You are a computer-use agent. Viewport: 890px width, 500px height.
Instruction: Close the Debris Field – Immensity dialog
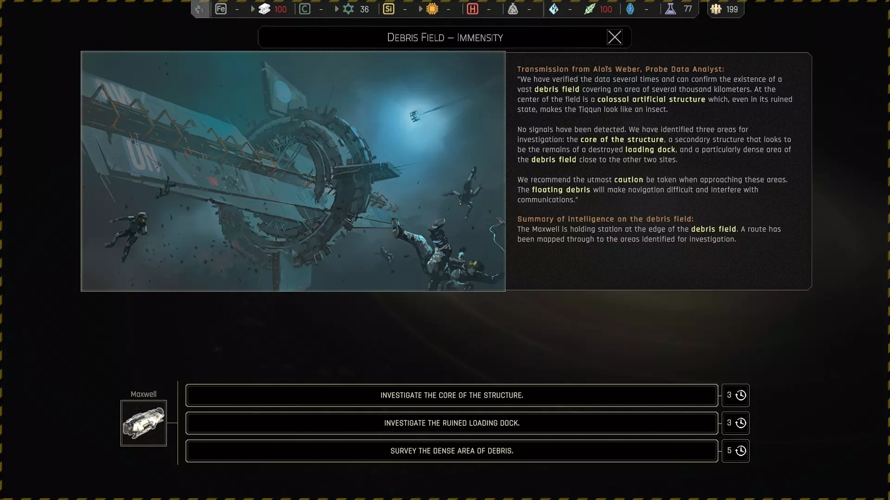[x=615, y=37]
